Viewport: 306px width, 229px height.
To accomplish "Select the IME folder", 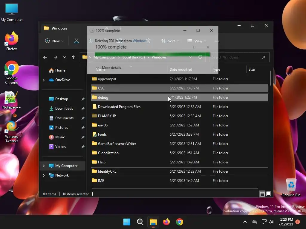I will 179,180.
